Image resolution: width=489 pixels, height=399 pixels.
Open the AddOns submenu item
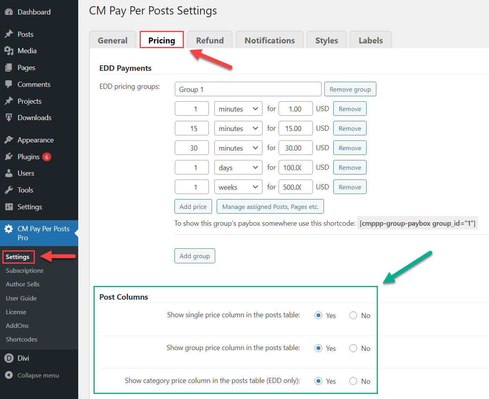[17, 326]
